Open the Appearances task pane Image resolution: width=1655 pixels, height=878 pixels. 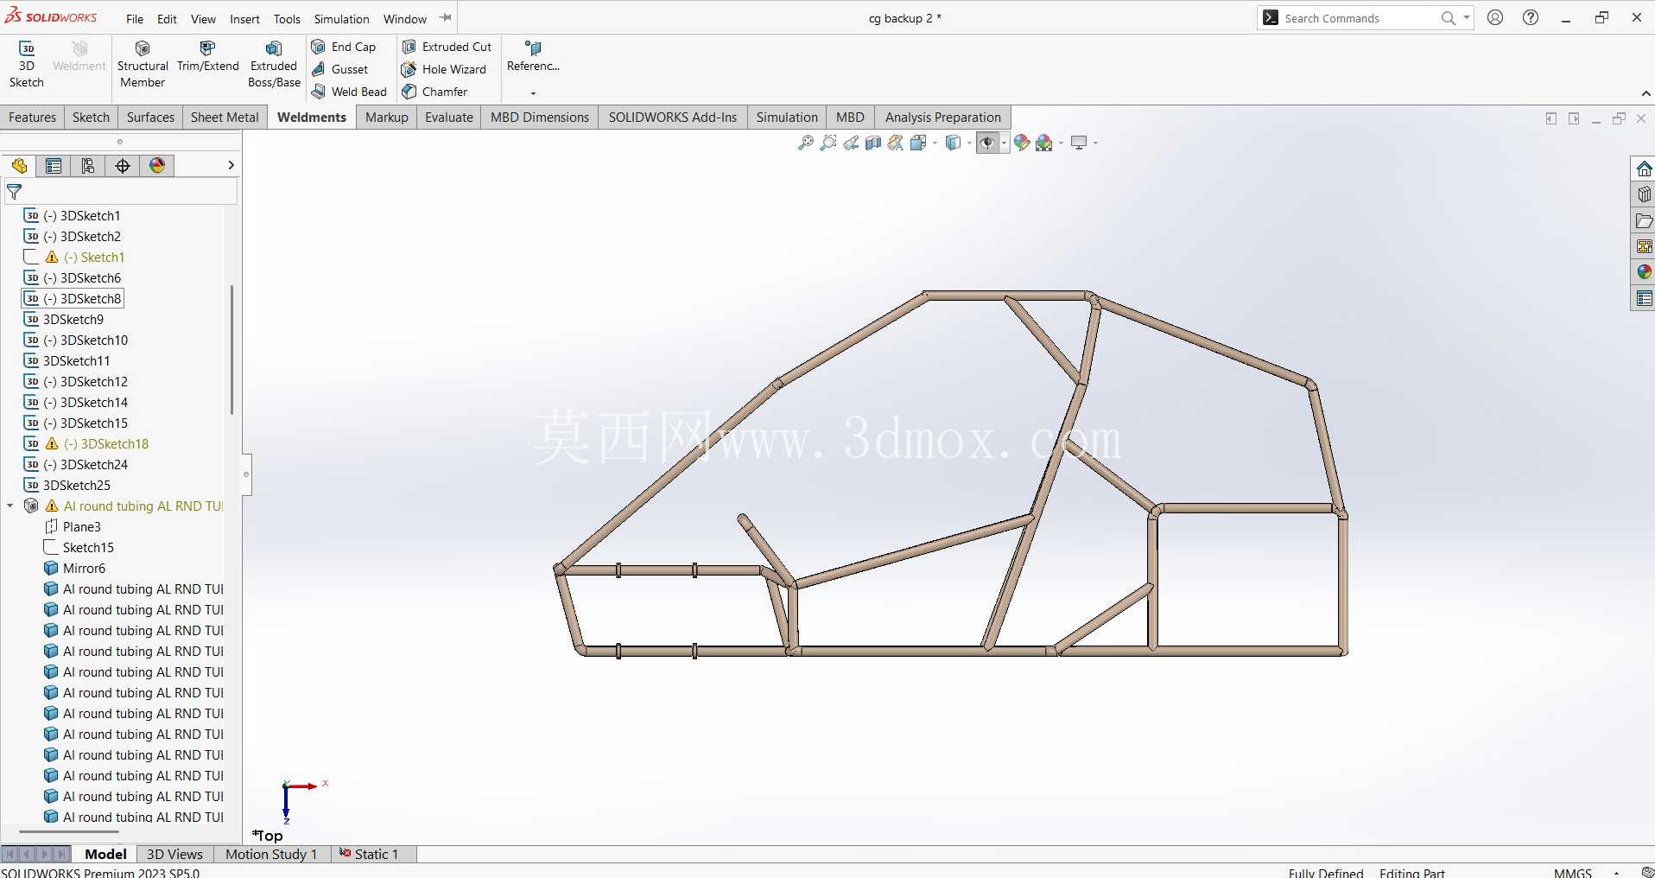click(1644, 272)
